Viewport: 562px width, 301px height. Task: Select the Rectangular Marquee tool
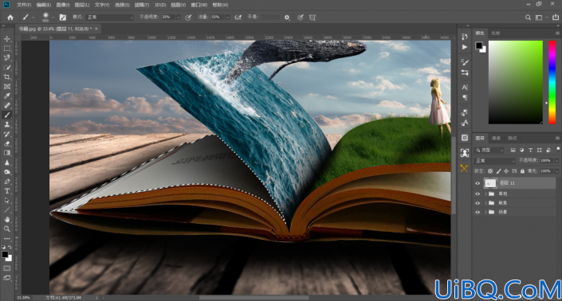point(7,49)
